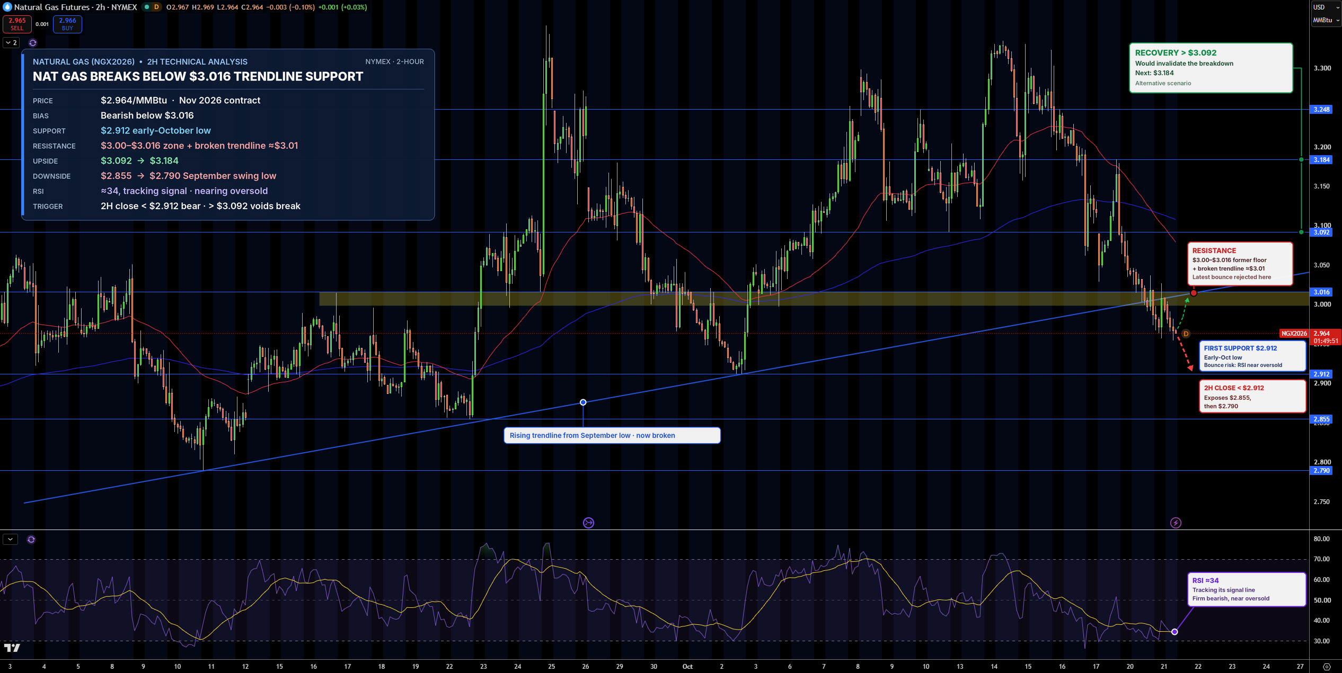Click the trendline anchor point above its label

583,402
